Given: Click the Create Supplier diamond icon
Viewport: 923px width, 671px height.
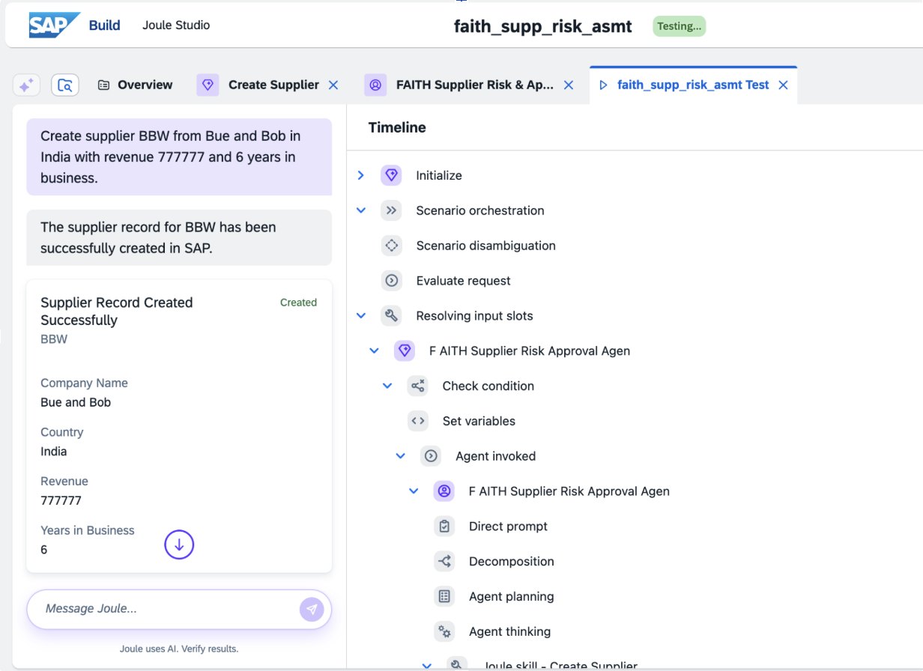Looking at the screenshot, I should 208,85.
